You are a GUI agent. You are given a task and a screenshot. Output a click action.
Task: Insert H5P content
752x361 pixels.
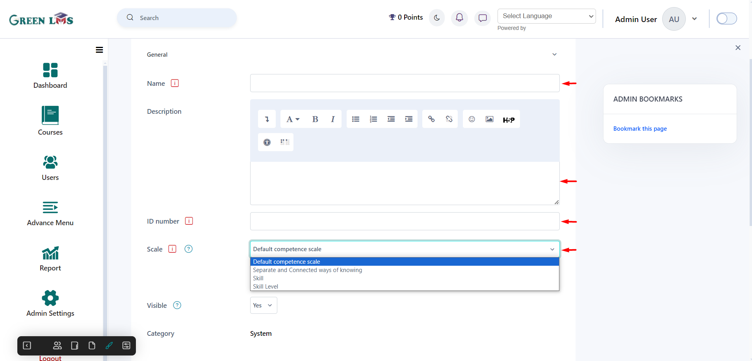pos(509,120)
